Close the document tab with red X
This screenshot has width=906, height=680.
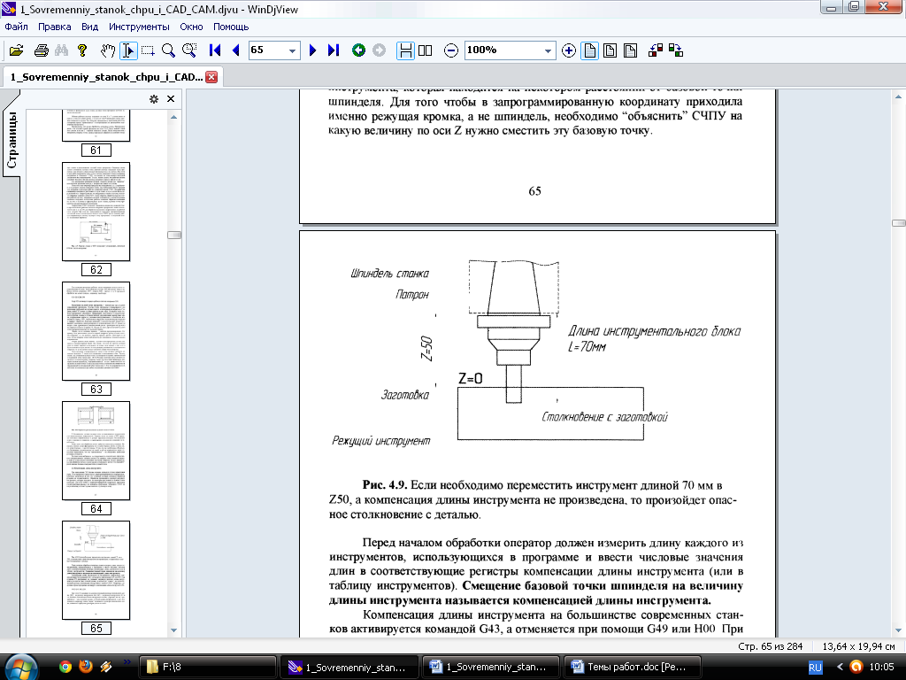point(212,77)
